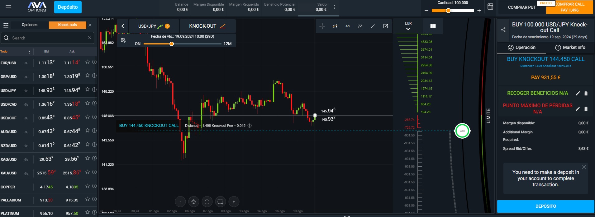Open the 4h timeframe selector
Viewport: 595px width, 217px height.
tap(348, 26)
